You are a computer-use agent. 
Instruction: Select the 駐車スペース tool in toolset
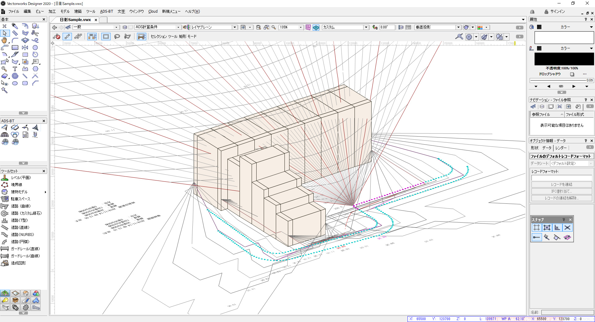pos(20,199)
